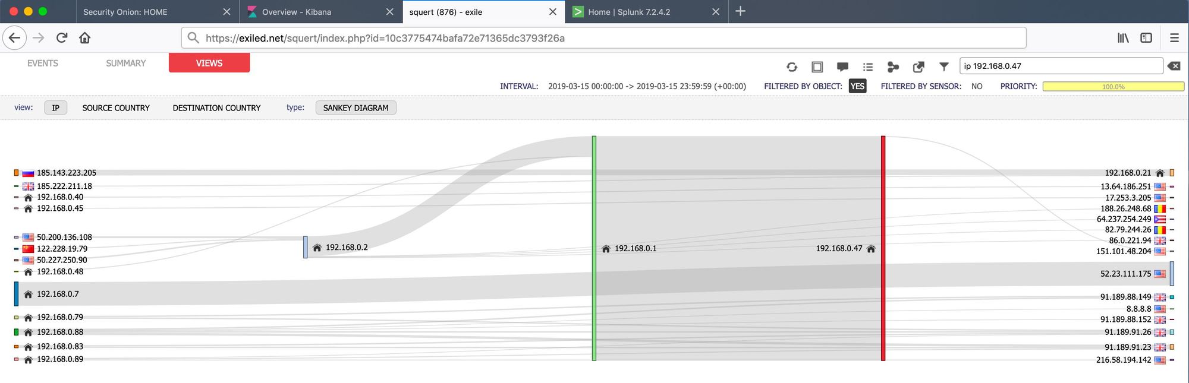Viewport: 1189px width, 383px height.
Task: Open the Firefox library menu
Action: (x=1123, y=38)
